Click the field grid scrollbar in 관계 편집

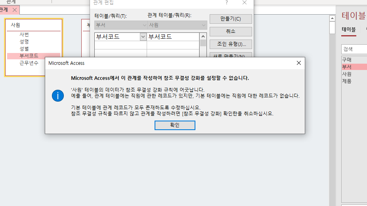(203, 43)
